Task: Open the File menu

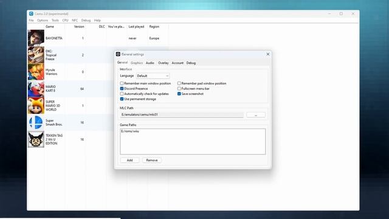Action: click(x=31, y=20)
